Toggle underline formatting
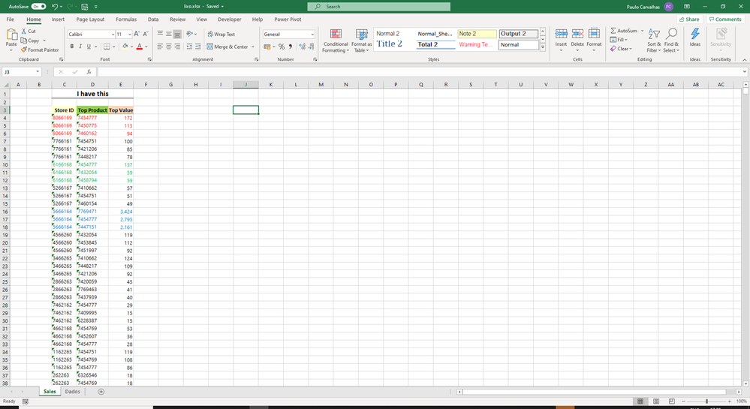The width and height of the screenshot is (750, 409). pyautogui.click(x=89, y=47)
